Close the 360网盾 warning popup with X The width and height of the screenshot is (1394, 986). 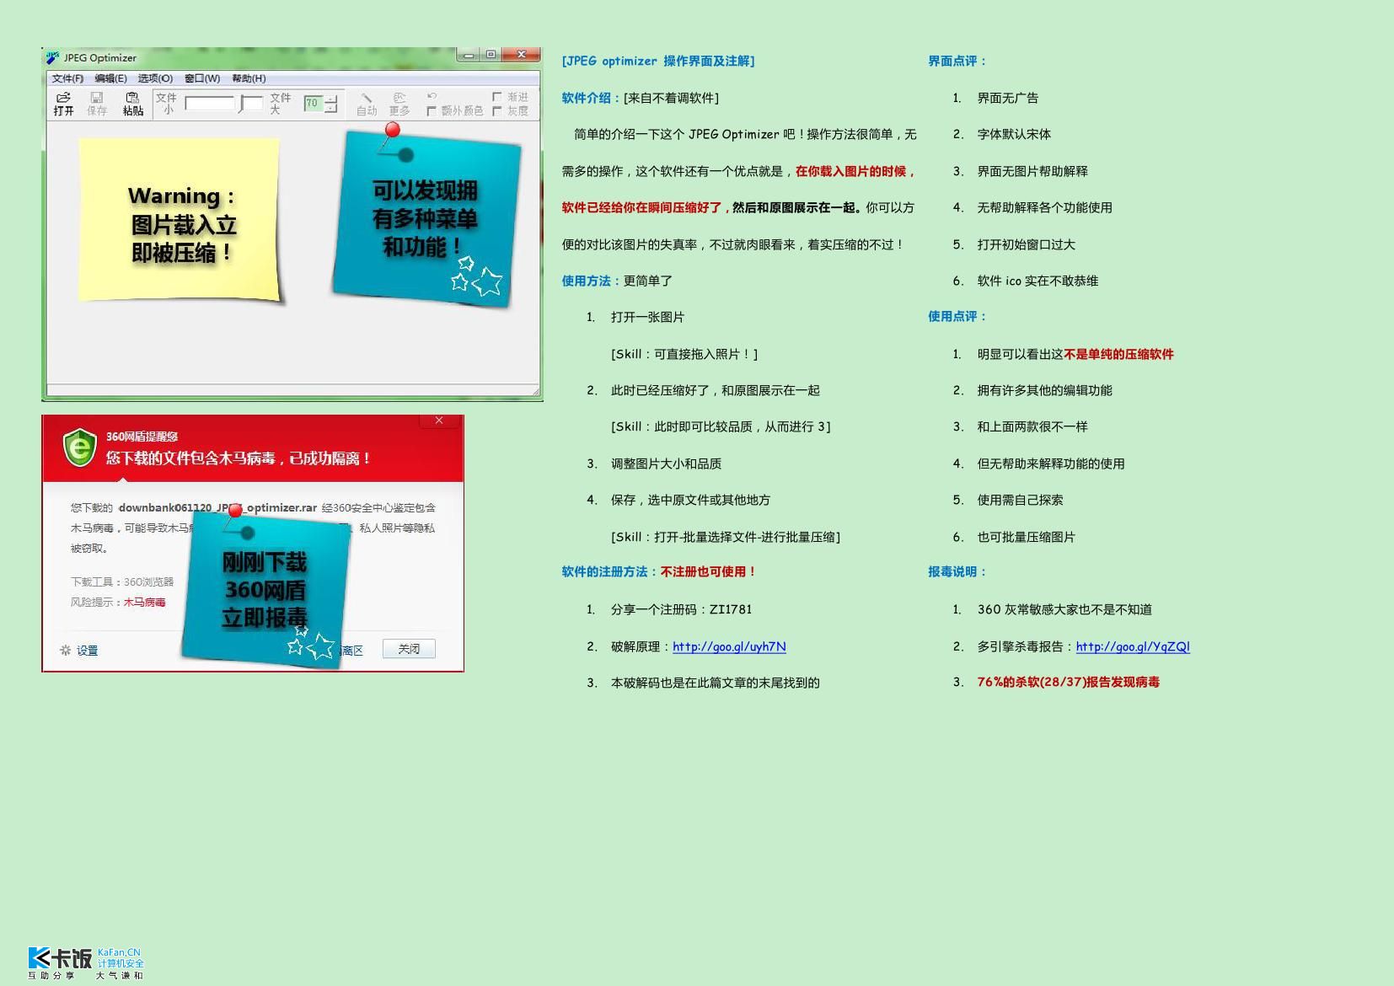pyautogui.click(x=439, y=421)
